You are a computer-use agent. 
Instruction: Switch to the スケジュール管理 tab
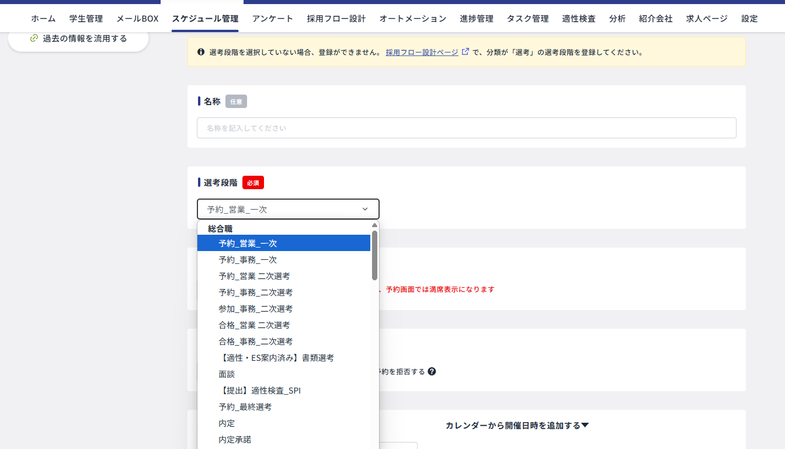click(204, 18)
